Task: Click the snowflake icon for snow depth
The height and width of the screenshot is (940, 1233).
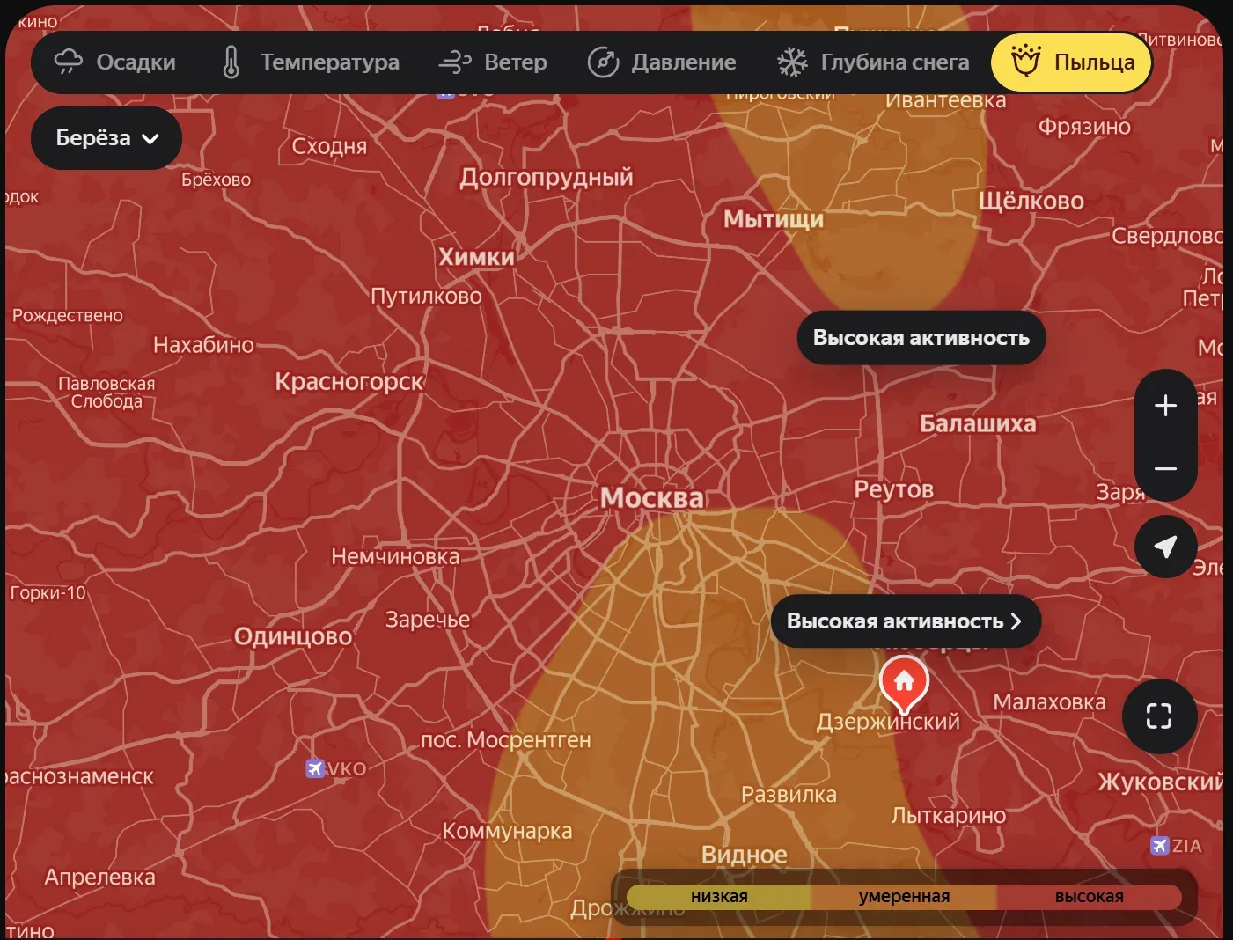Action: [792, 62]
